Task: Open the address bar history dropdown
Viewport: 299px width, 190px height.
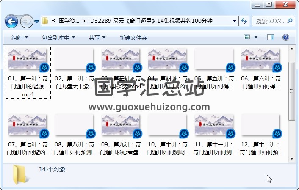Action: (234, 21)
